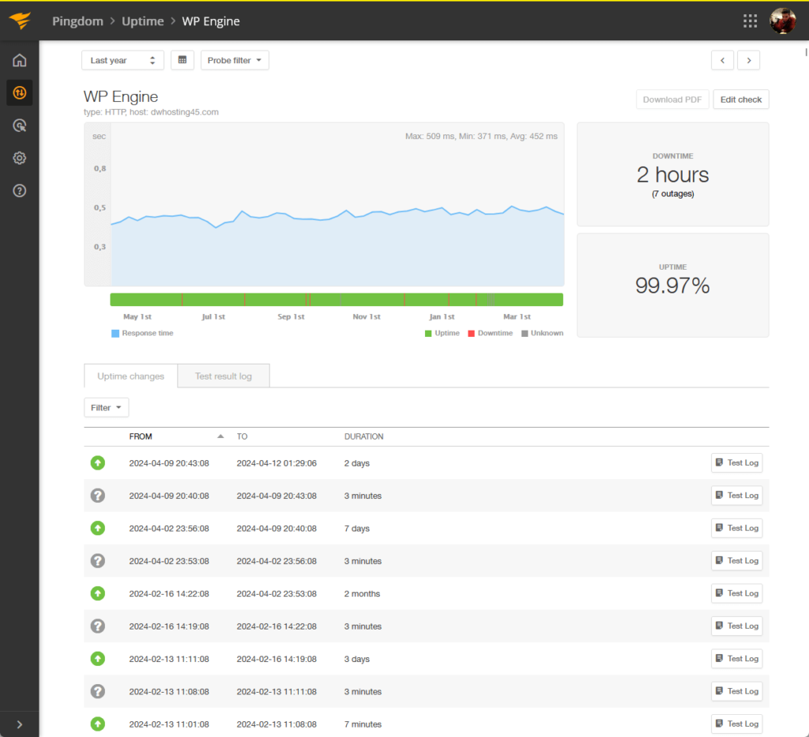Screen dimensions: 809x737
Task: Open Test Log for 2024-04-02 23:53:08 row
Action: click(x=737, y=561)
